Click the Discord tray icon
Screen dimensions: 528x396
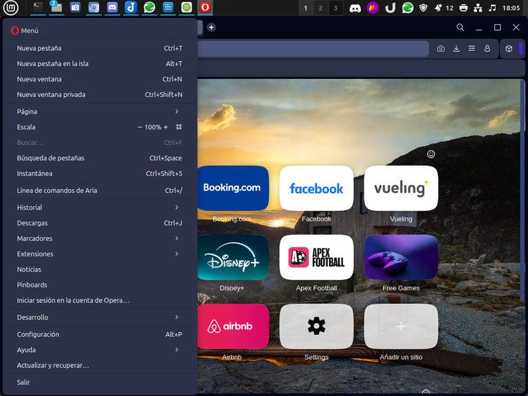[355, 8]
